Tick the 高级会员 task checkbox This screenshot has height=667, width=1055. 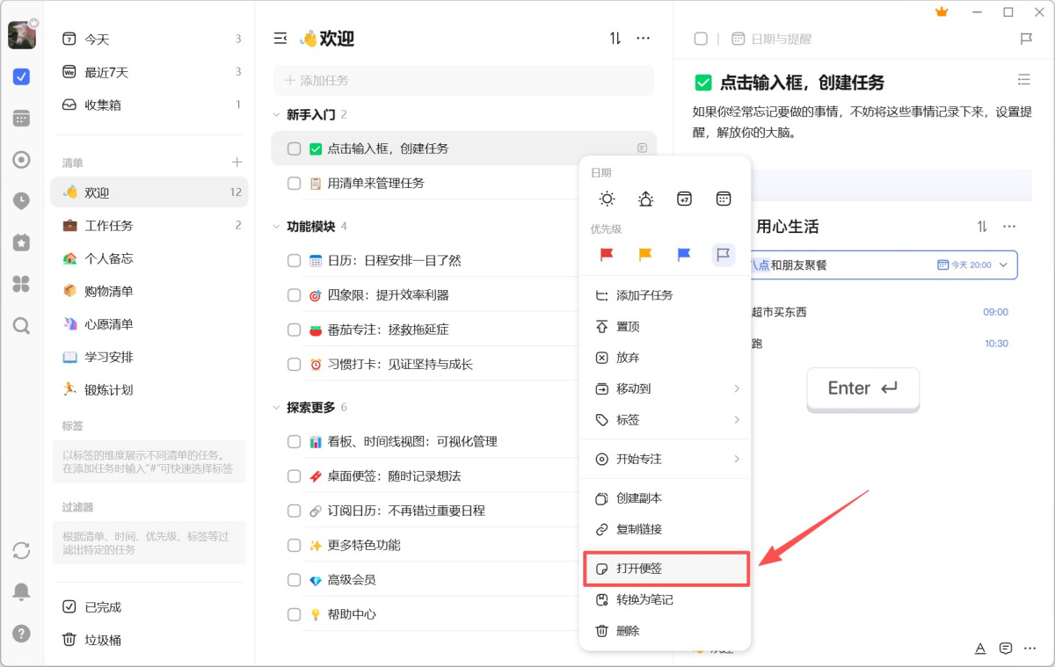pyautogui.click(x=294, y=579)
